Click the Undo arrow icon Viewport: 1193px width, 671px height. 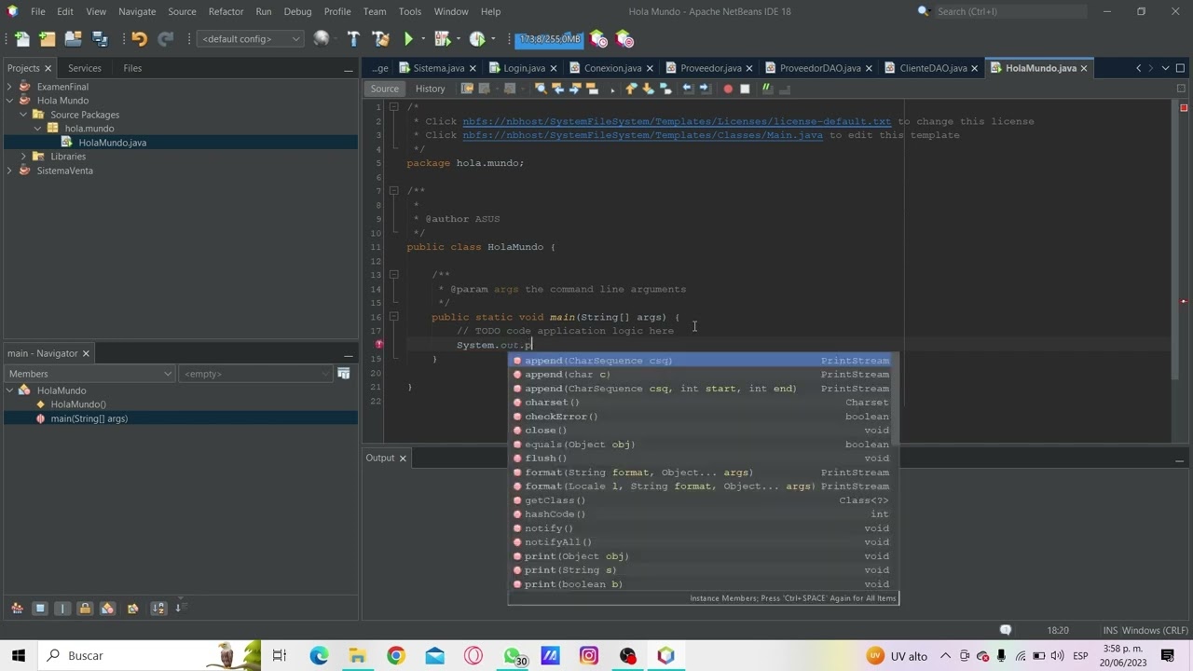coord(139,39)
